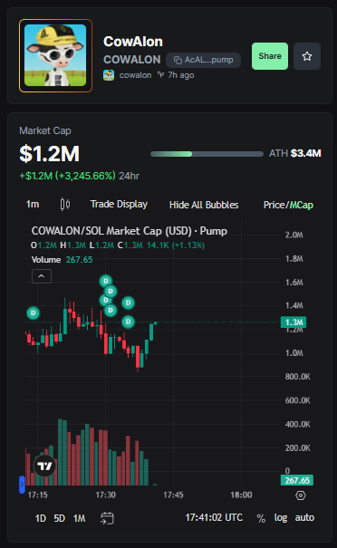Click the COWALON/SOL Market Cap chart title
This screenshot has width=337, height=548.
(x=130, y=231)
